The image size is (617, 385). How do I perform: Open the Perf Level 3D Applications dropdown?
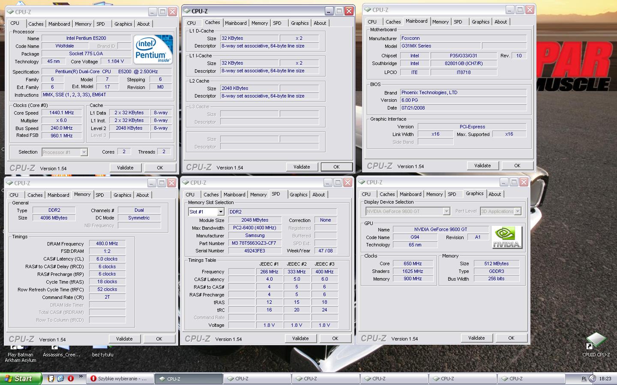coord(518,211)
